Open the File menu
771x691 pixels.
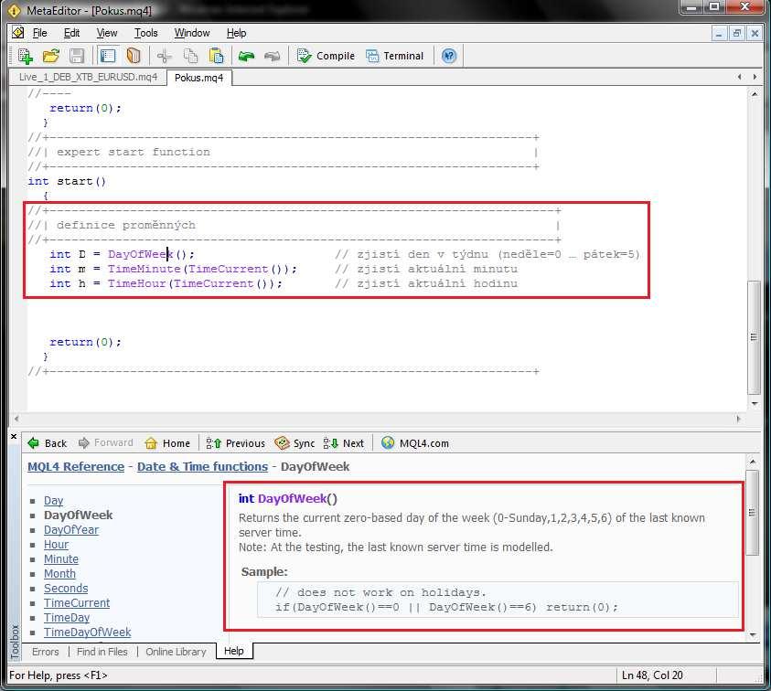39,33
